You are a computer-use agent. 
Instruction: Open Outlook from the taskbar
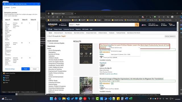pyautogui.click(x=68, y=99)
